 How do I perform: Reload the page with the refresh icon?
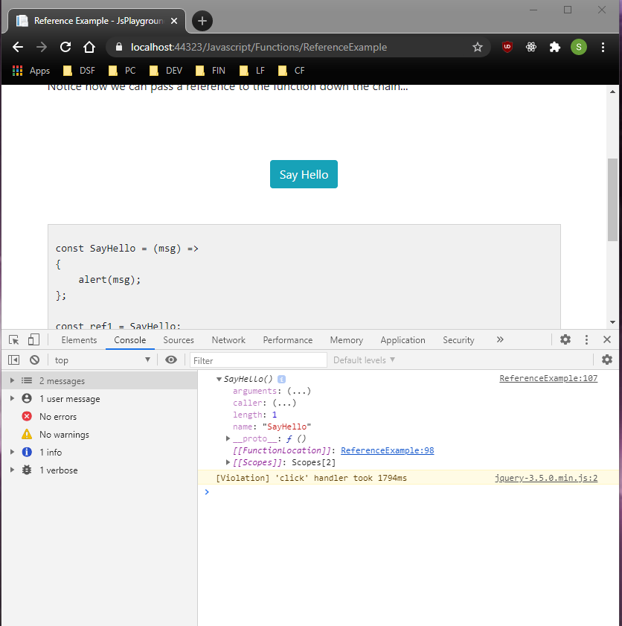[x=65, y=47]
